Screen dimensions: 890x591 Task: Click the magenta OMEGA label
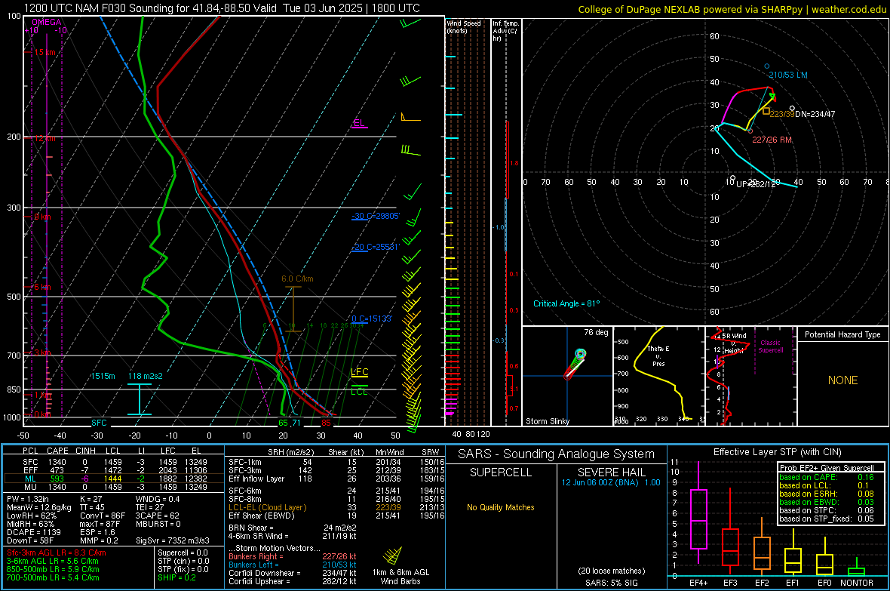[x=47, y=22]
